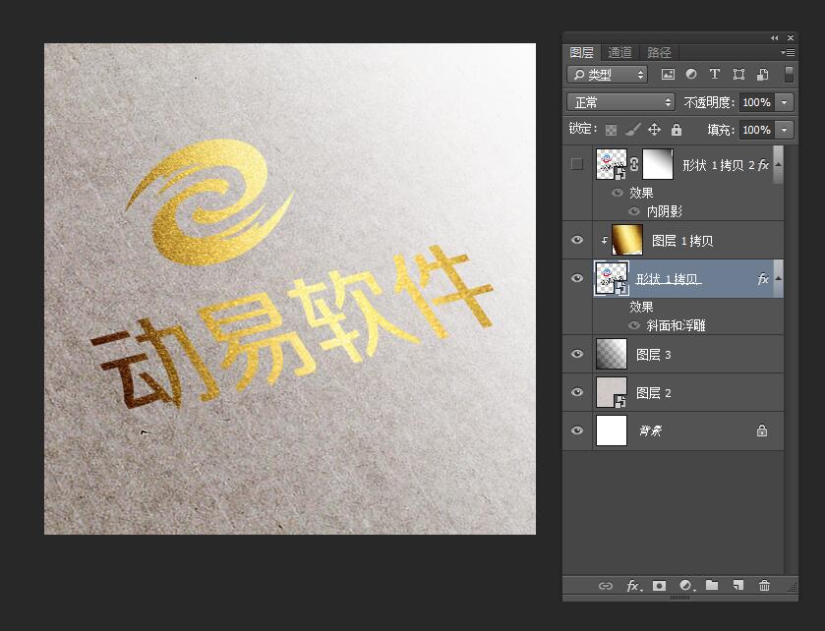Open the 正常 blend mode dropdown
This screenshot has width=825, height=631.
[x=621, y=102]
